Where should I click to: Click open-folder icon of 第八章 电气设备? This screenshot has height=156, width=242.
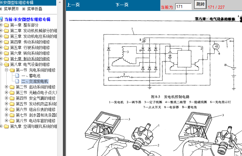[6, 64]
